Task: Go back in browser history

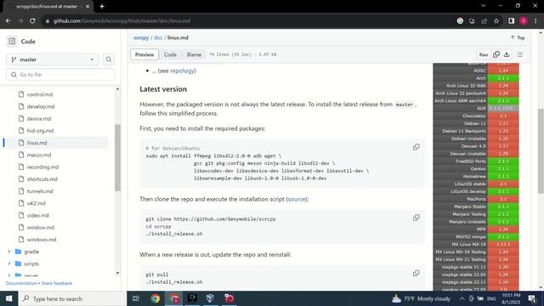Action: click(x=8, y=20)
